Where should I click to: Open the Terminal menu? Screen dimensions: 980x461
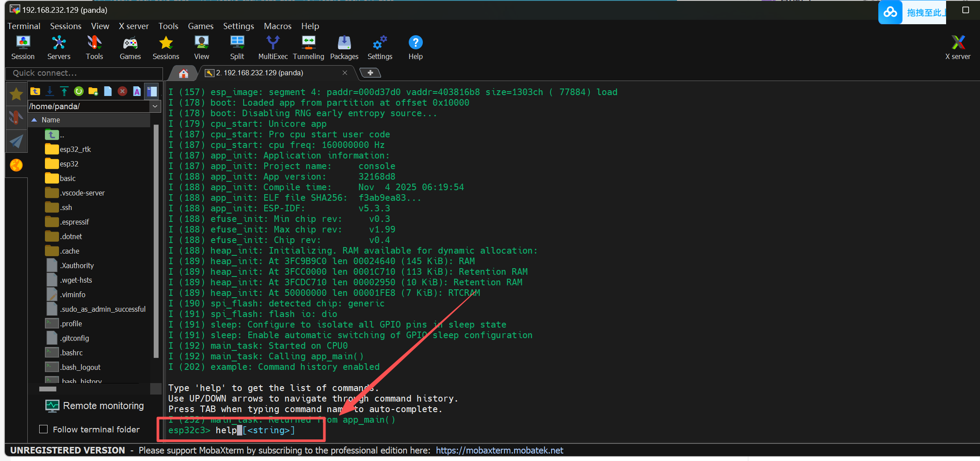click(24, 26)
